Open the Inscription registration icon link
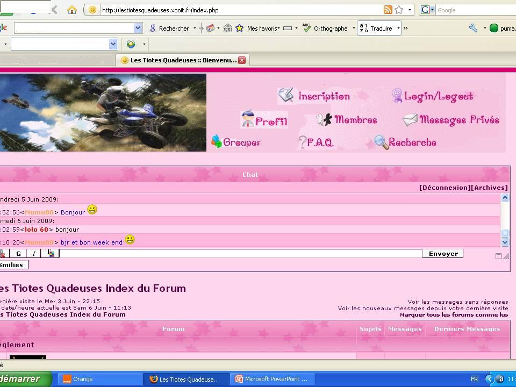 tap(285, 96)
